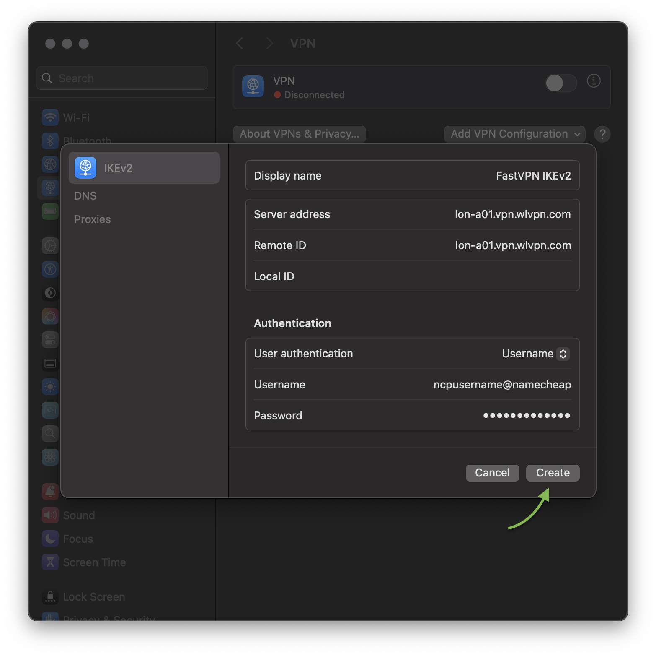
Task: Toggle the VPN connection switch
Action: 561,83
